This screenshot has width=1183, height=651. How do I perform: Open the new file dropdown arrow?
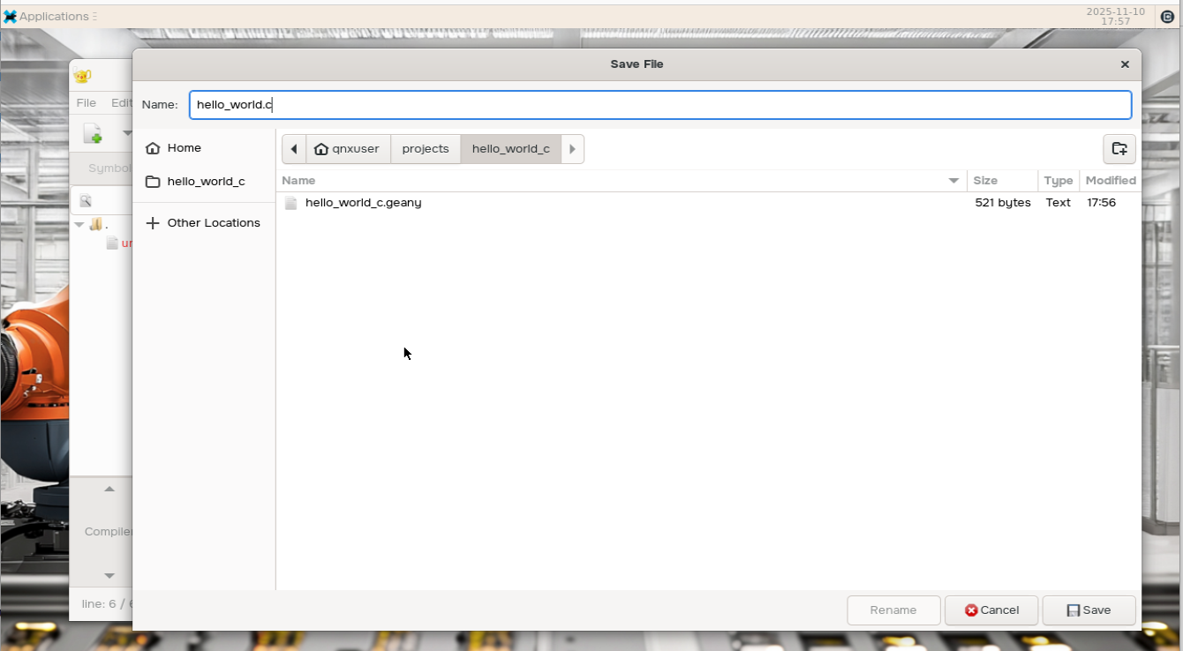point(126,133)
